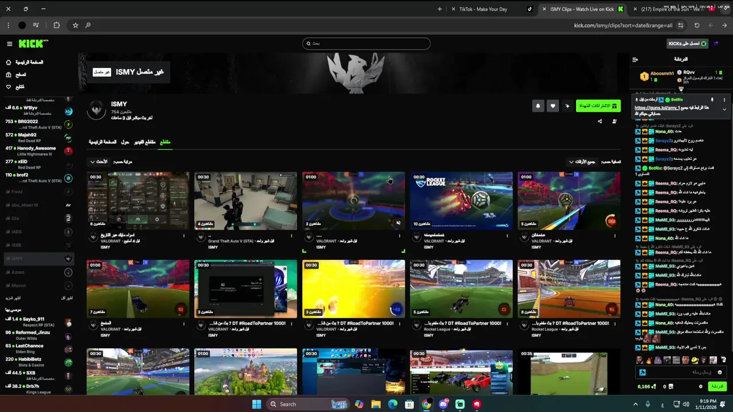Switch to the Videos tab on the ISMY channel
The image size is (733, 412).
coord(145,142)
